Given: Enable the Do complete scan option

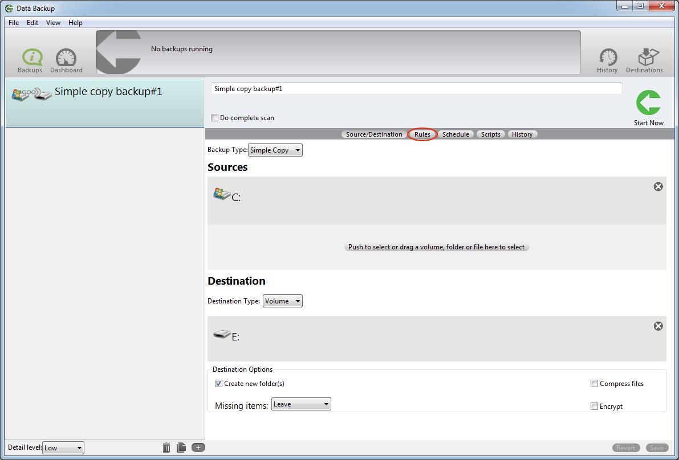Looking at the screenshot, I should [215, 117].
